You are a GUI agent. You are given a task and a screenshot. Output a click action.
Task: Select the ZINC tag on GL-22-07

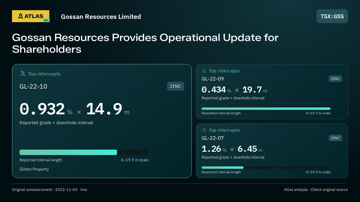click(x=335, y=138)
